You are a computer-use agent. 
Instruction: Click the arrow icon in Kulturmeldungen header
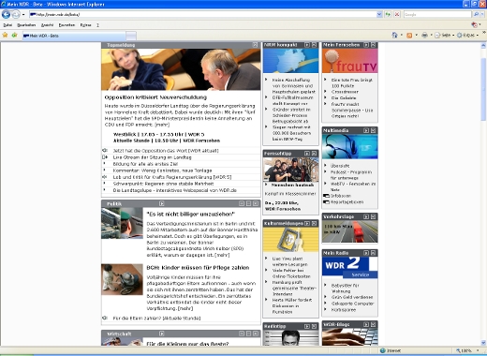[x=307, y=223]
